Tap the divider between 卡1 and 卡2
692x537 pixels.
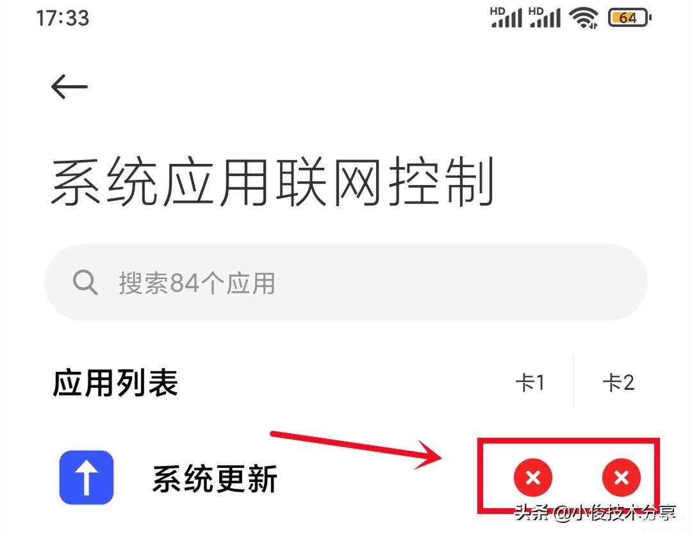pos(573,382)
